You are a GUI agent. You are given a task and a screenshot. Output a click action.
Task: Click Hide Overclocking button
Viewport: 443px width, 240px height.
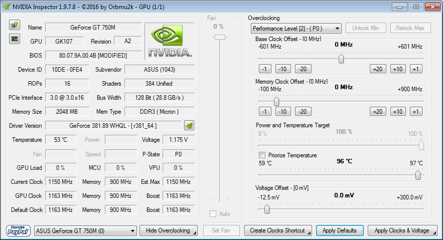click(x=169, y=230)
